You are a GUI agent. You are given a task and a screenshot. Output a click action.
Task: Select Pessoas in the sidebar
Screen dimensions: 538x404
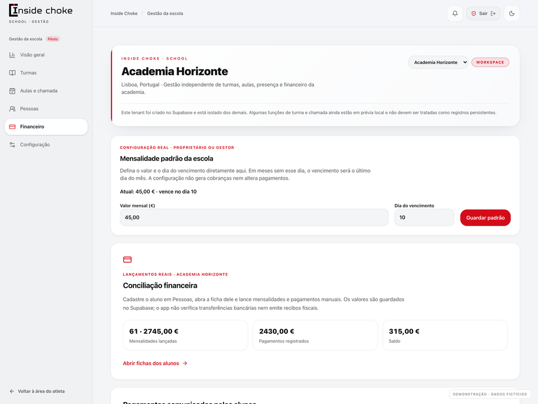coord(46,108)
